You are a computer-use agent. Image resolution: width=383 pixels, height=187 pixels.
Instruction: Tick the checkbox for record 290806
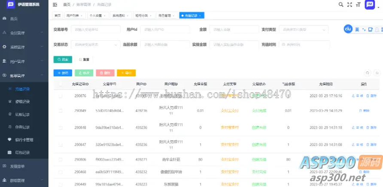click(60, 159)
